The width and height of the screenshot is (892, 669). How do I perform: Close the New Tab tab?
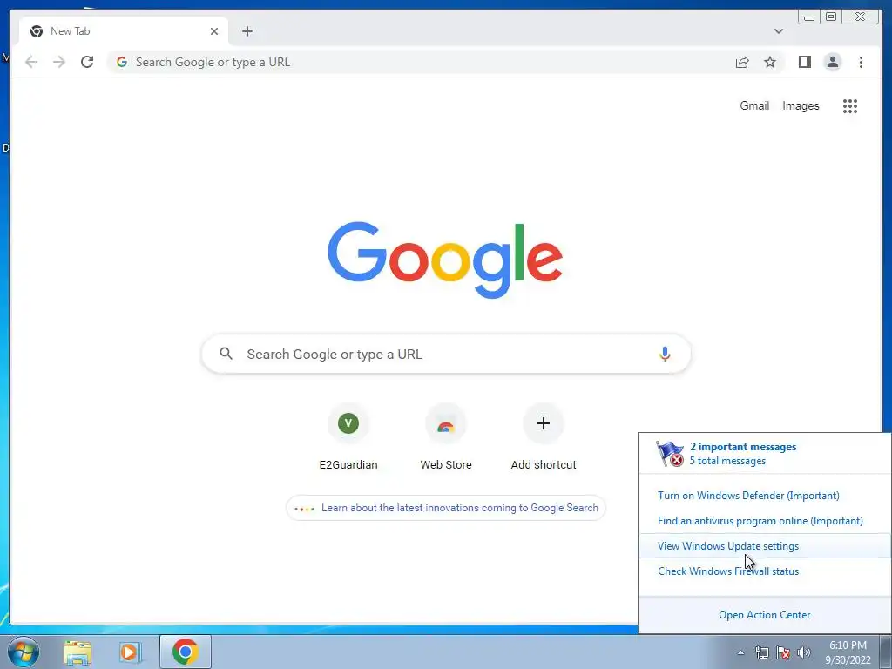[x=214, y=31]
